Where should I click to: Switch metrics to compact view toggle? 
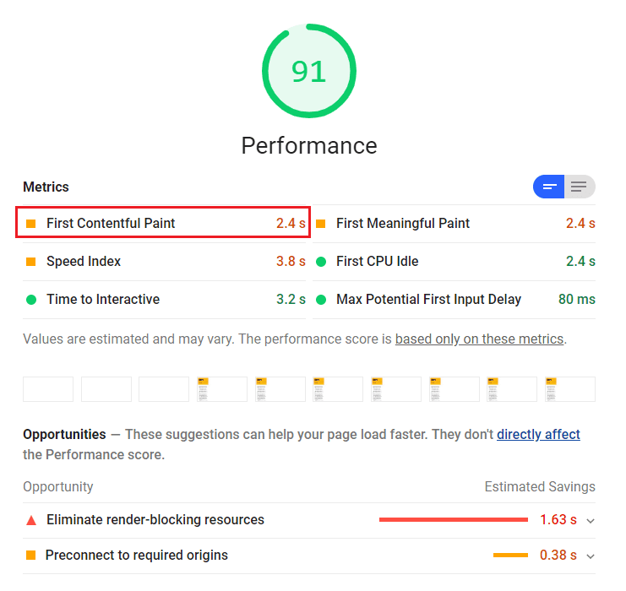(x=549, y=187)
